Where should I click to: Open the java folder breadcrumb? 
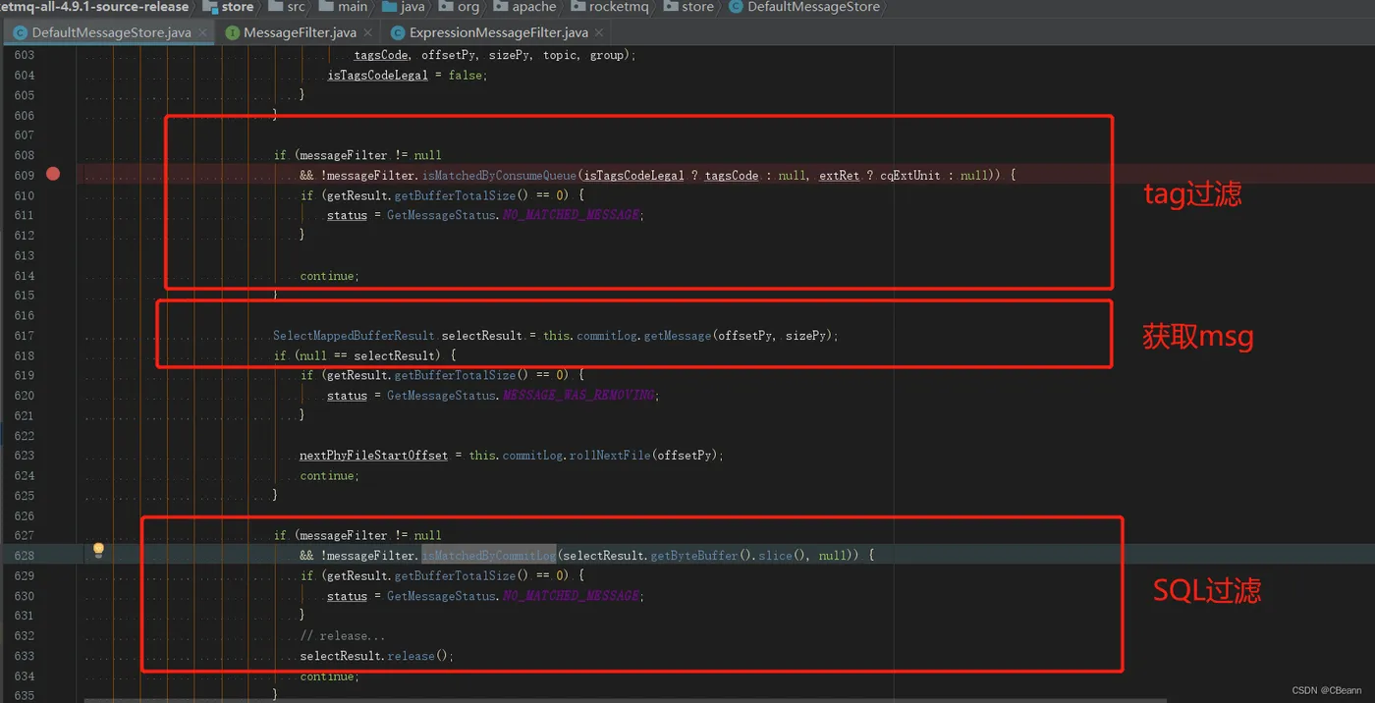coord(403,7)
